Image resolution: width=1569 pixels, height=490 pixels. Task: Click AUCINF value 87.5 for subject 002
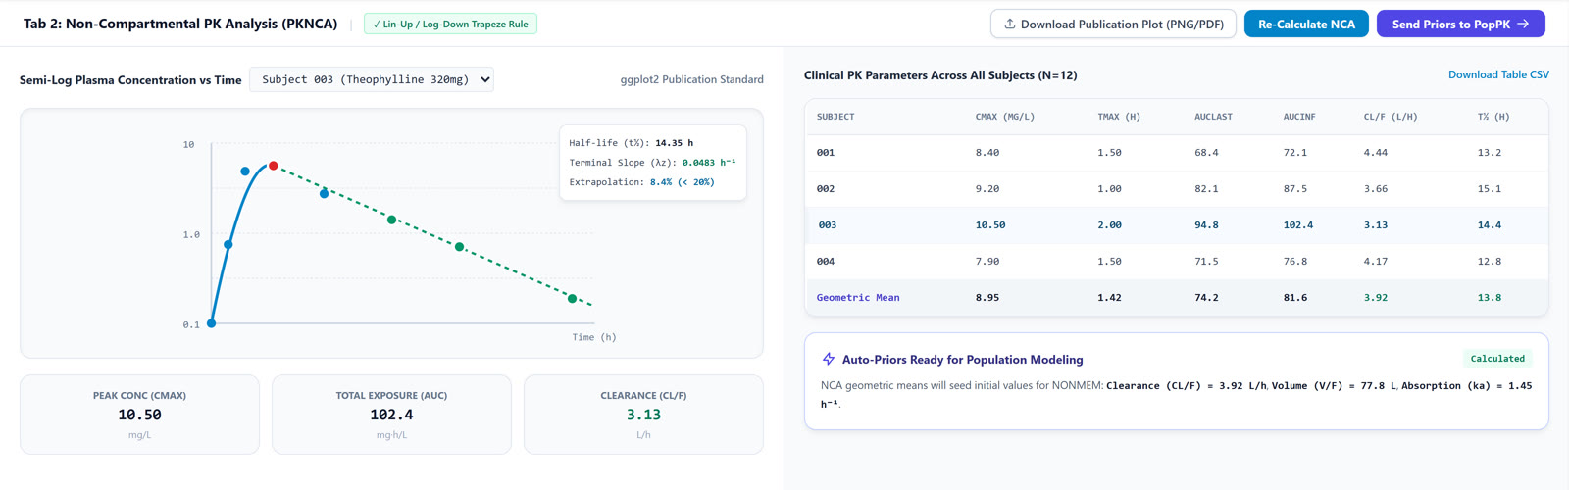coord(1295,189)
